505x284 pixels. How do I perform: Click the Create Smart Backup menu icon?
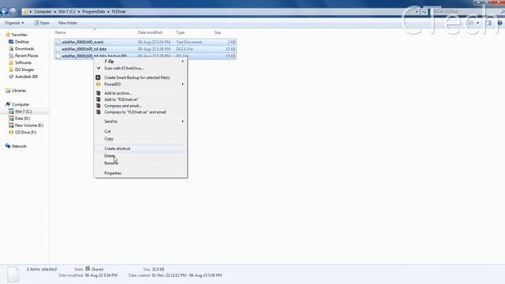point(98,77)
